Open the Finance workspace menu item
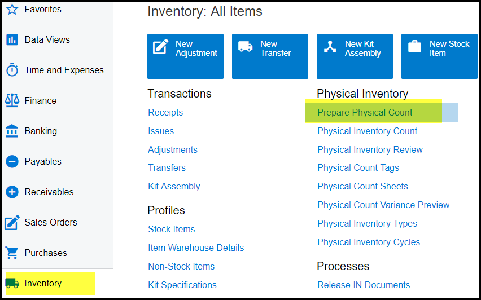The width and height of the screenshot is (481, 300). [x=41, y=100]
